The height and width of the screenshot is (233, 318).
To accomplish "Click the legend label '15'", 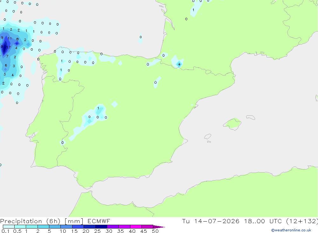I will (x=74, y=231).
